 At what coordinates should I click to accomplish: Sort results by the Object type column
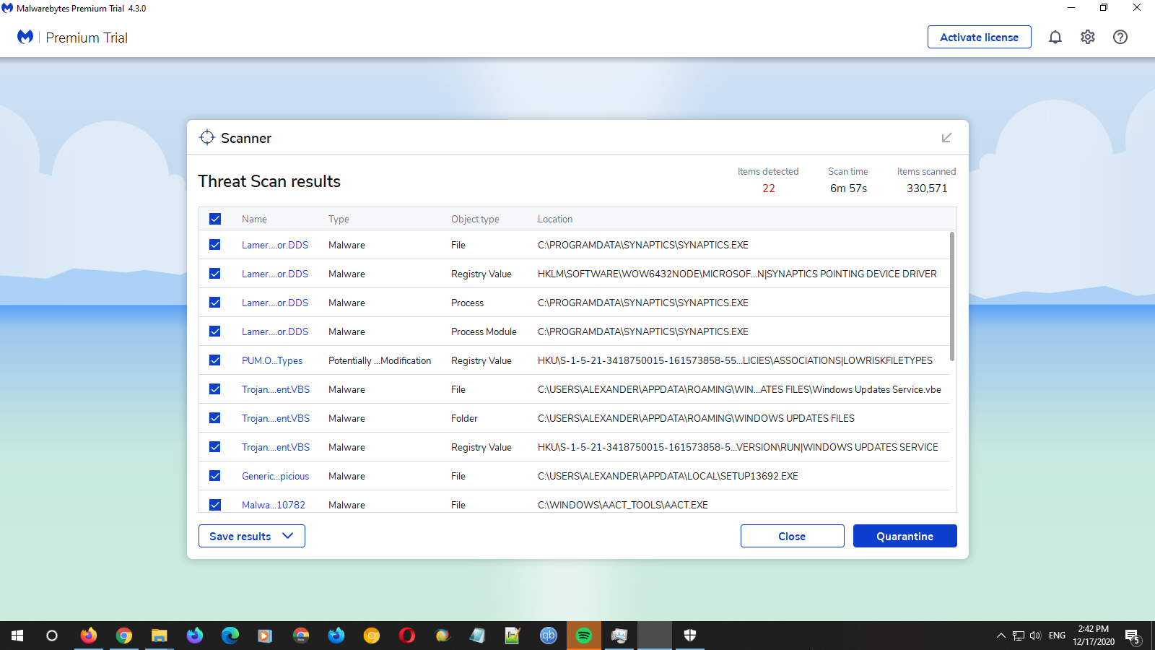(x=475, y=219)
